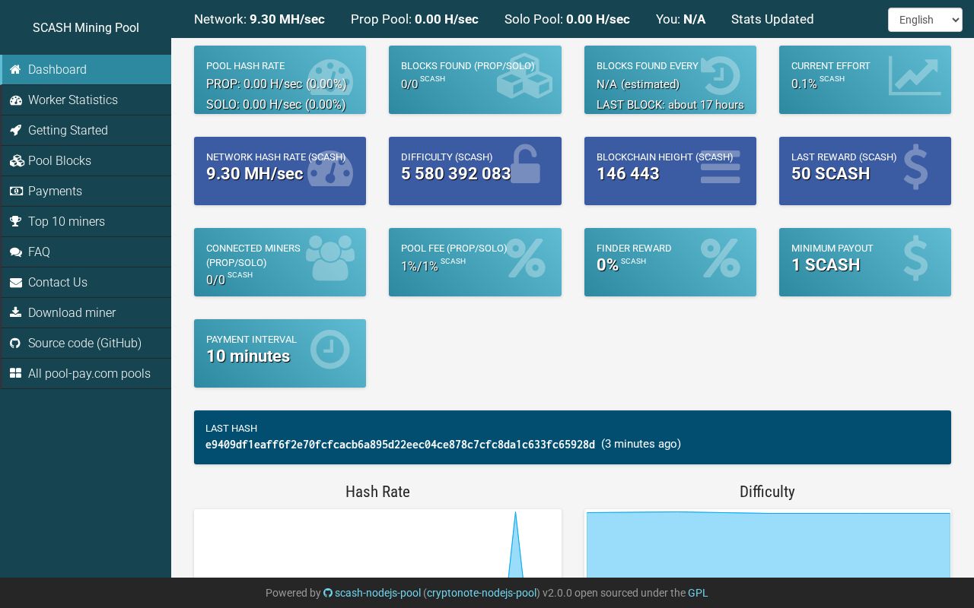
Task: Click the users icon in Connected Miners card
Action: coord(330,258)
